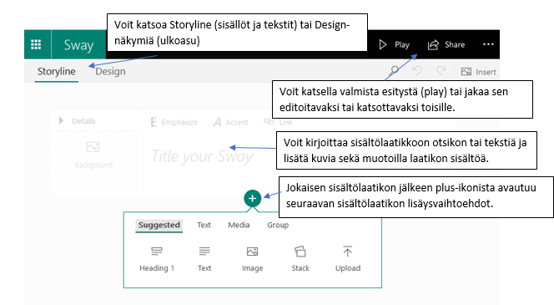Open the more options ellipsis menu
554x305 pixels.
(x=488, y=44)
